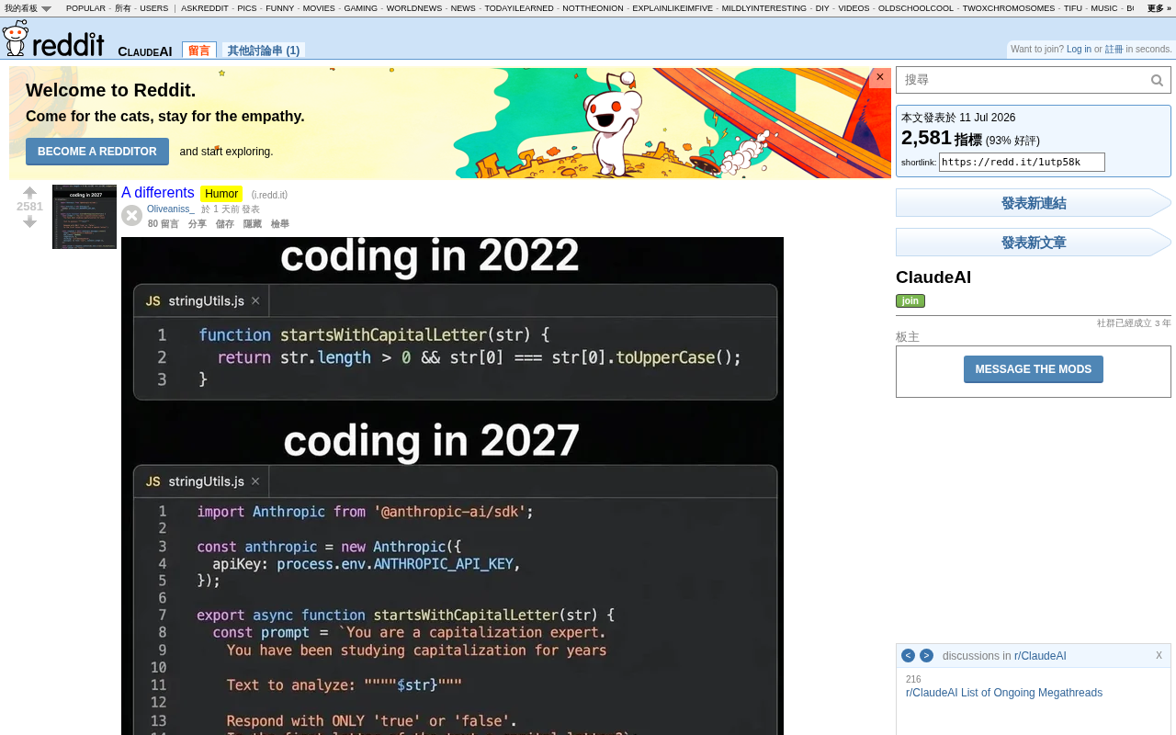1176x735 pixels.
Task: Go to TWOXCHROMOSOMES subreddit
Action: (1009, 8)
